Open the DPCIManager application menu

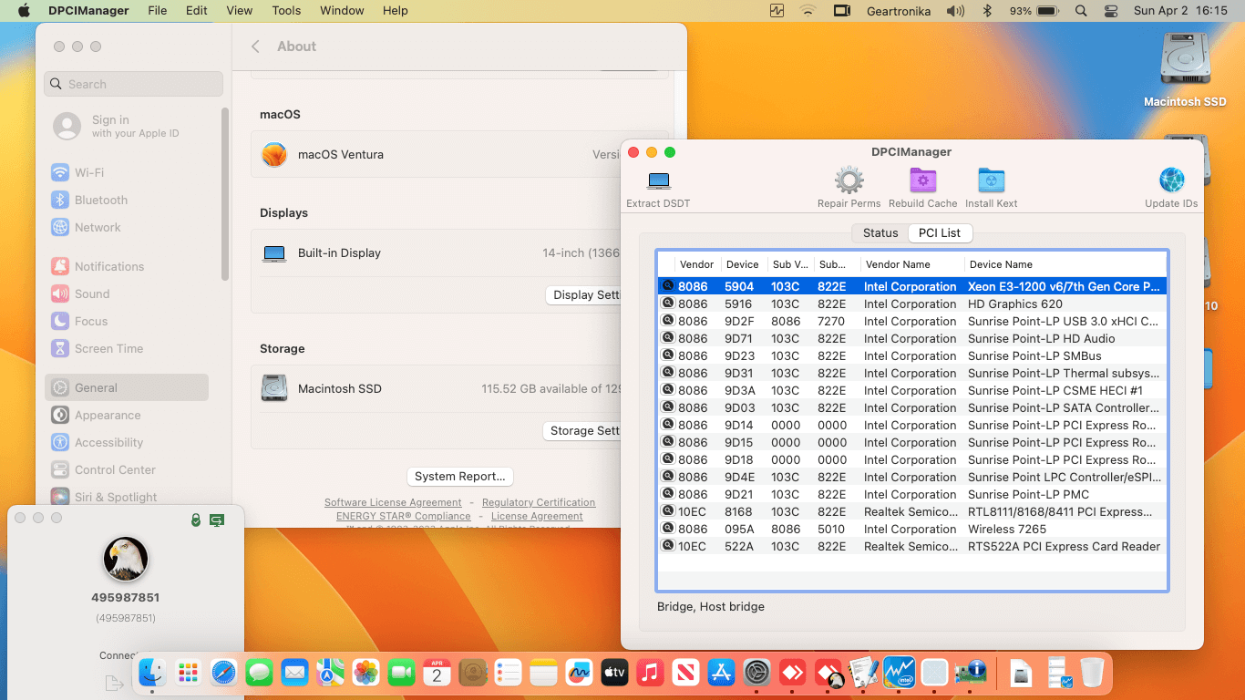click(87, 11)
